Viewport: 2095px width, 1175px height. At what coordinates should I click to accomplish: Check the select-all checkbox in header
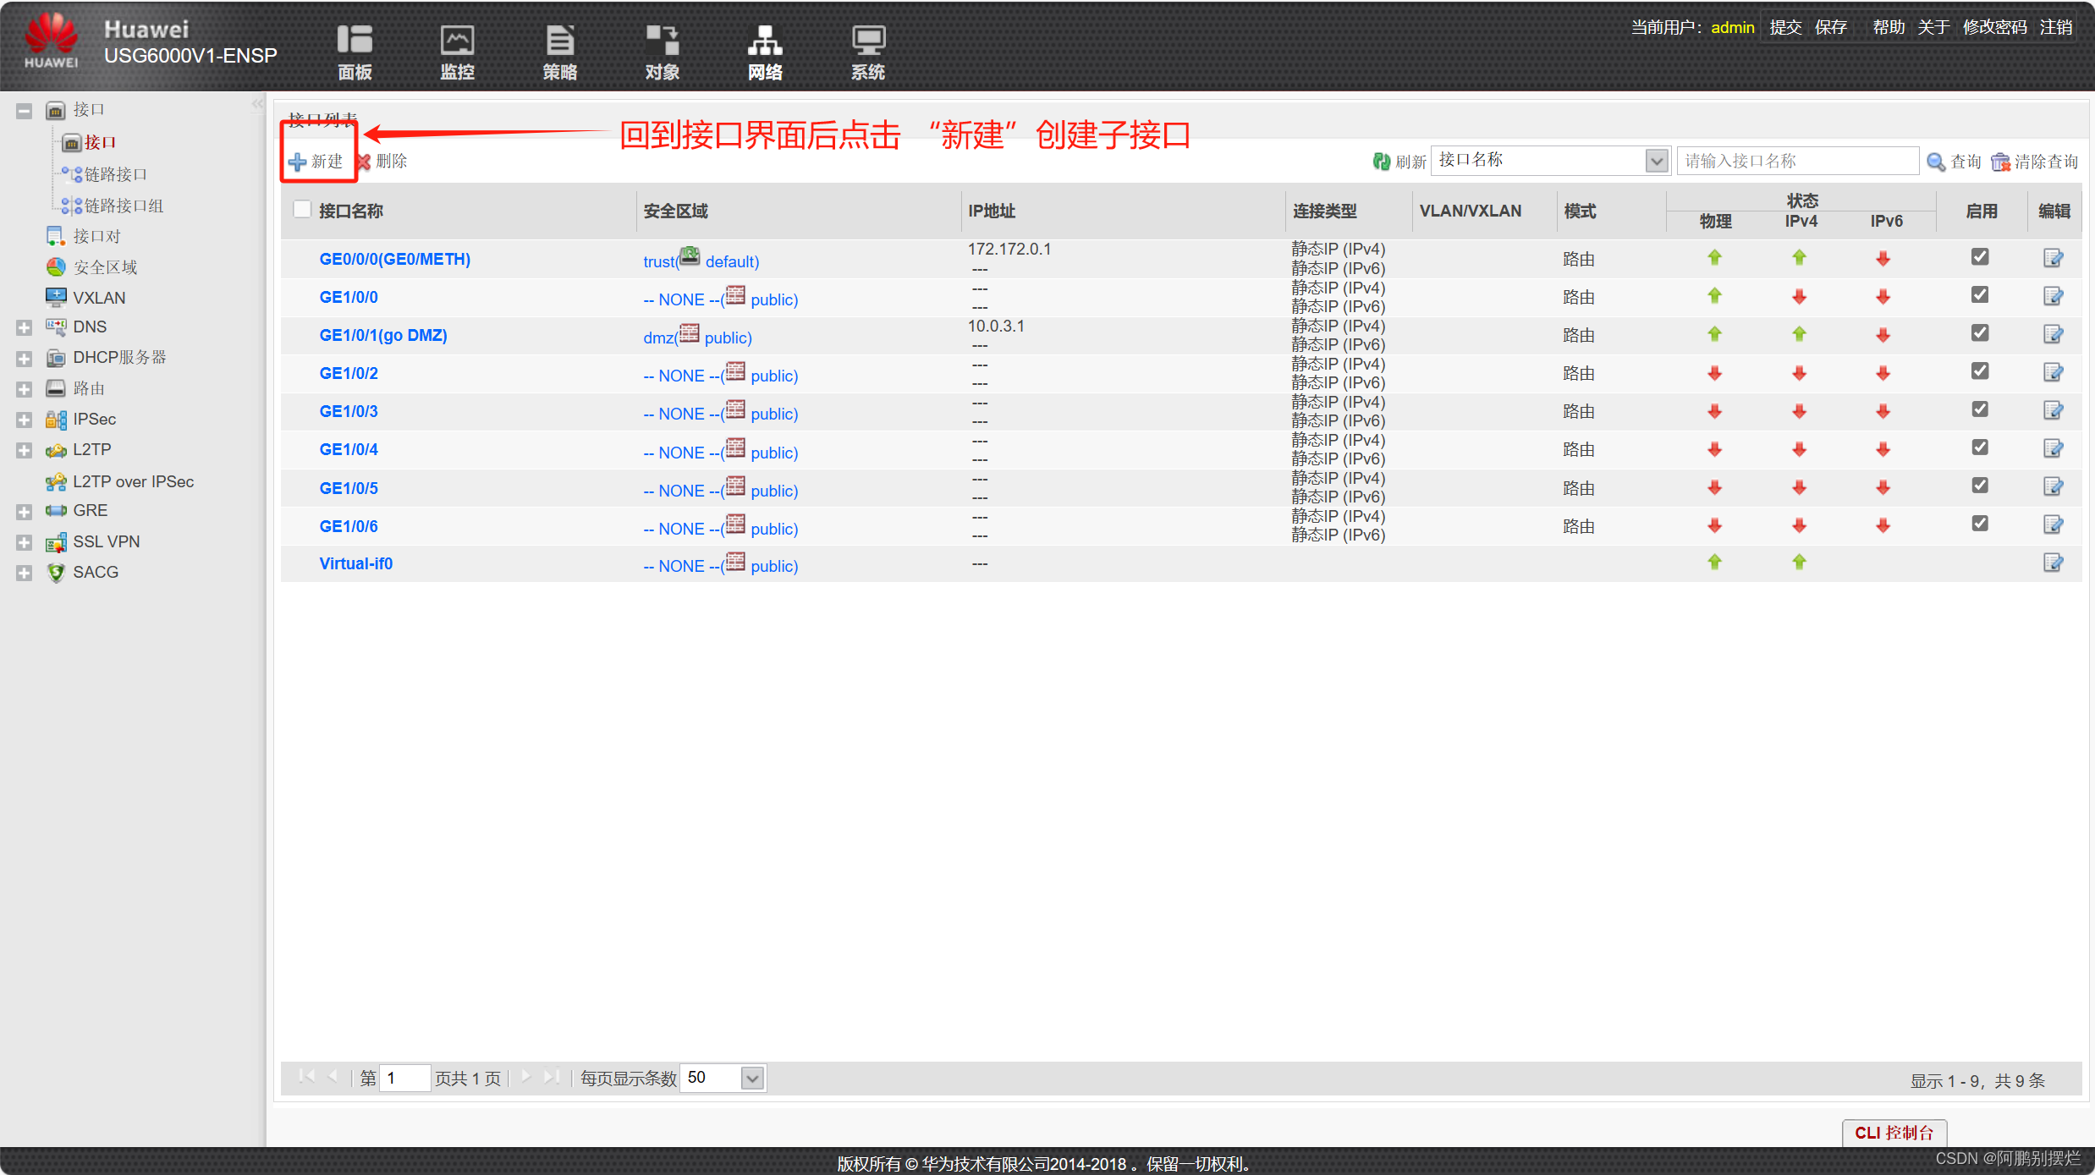pos(302,210)
